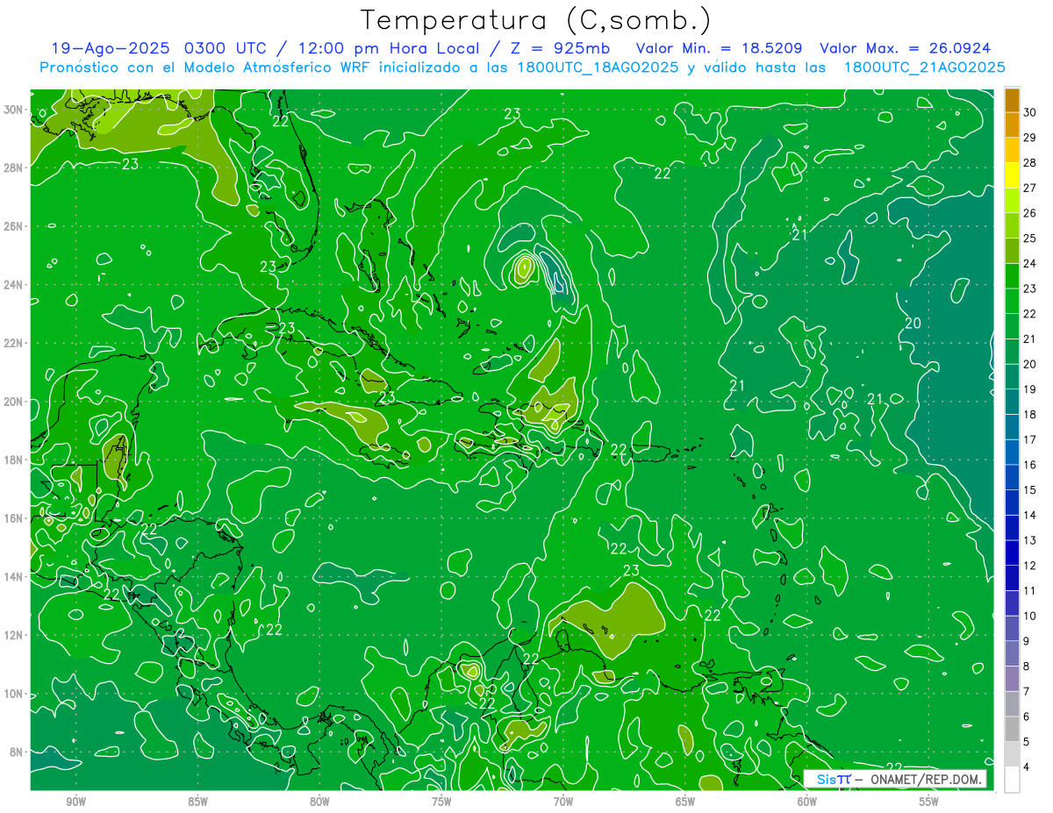
Task: Click the '75W' longitude axis label
Action: tap(441, 802)
